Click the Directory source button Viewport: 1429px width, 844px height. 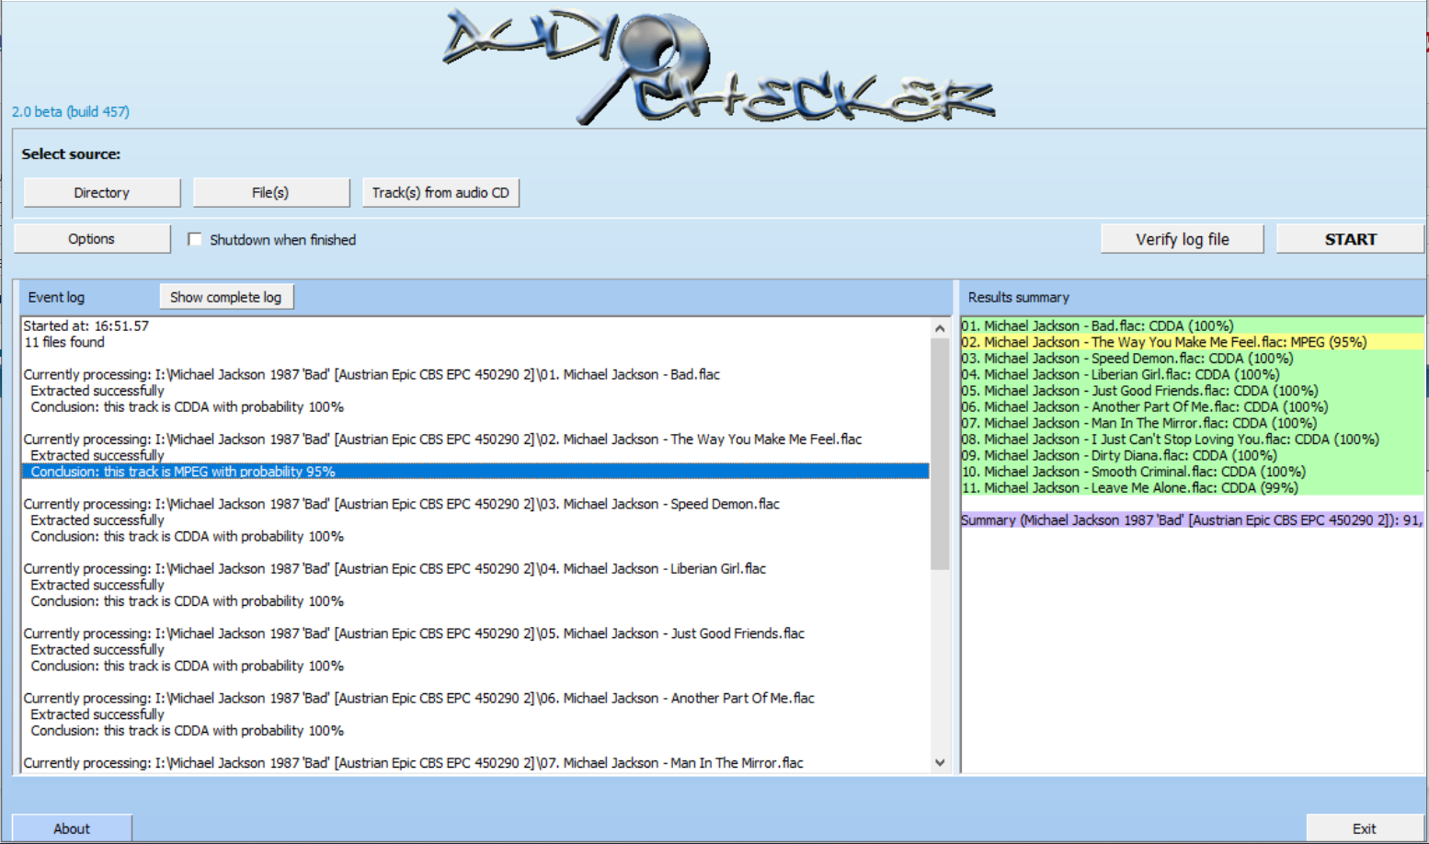tap(102, 193)
